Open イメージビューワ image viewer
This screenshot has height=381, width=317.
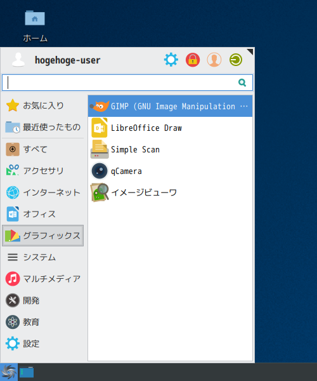170,192
